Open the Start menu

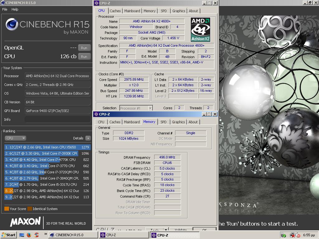(8, 235)
